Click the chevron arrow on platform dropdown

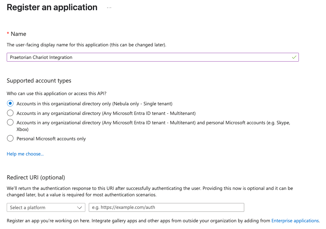click(79, 208)
